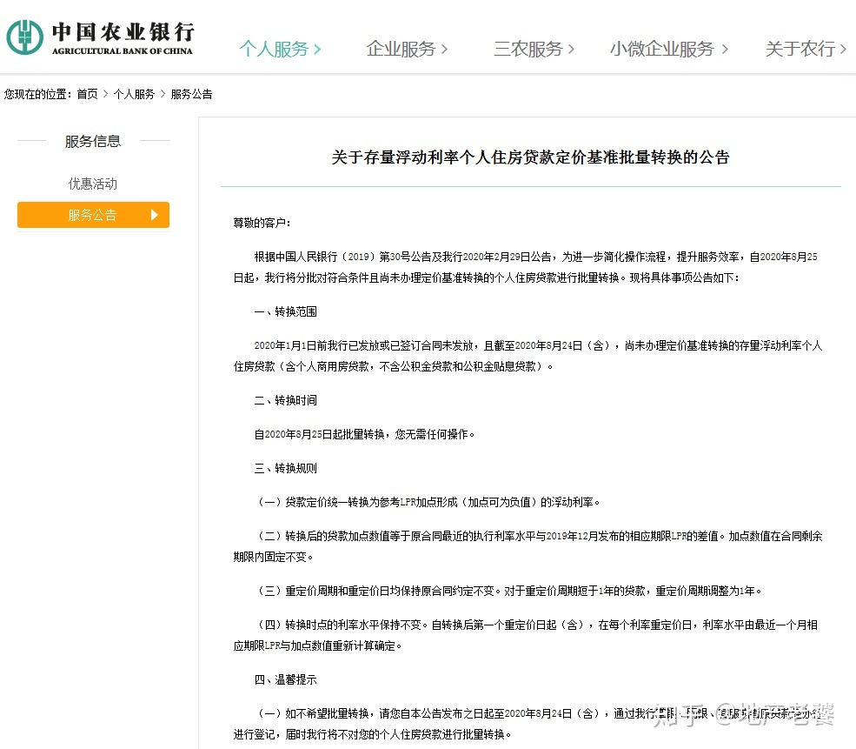This screenshot has width=856, height=749.
Task: Open the 个人服务 navigation menu
Action: (x=280, y=50)
